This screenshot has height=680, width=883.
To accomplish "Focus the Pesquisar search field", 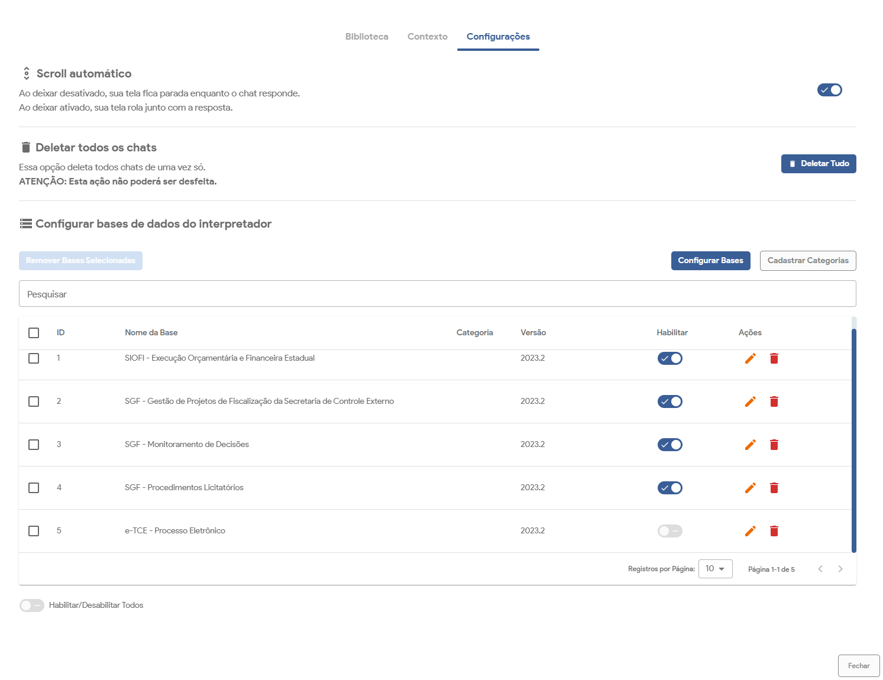I will click(x=437, y=294).
